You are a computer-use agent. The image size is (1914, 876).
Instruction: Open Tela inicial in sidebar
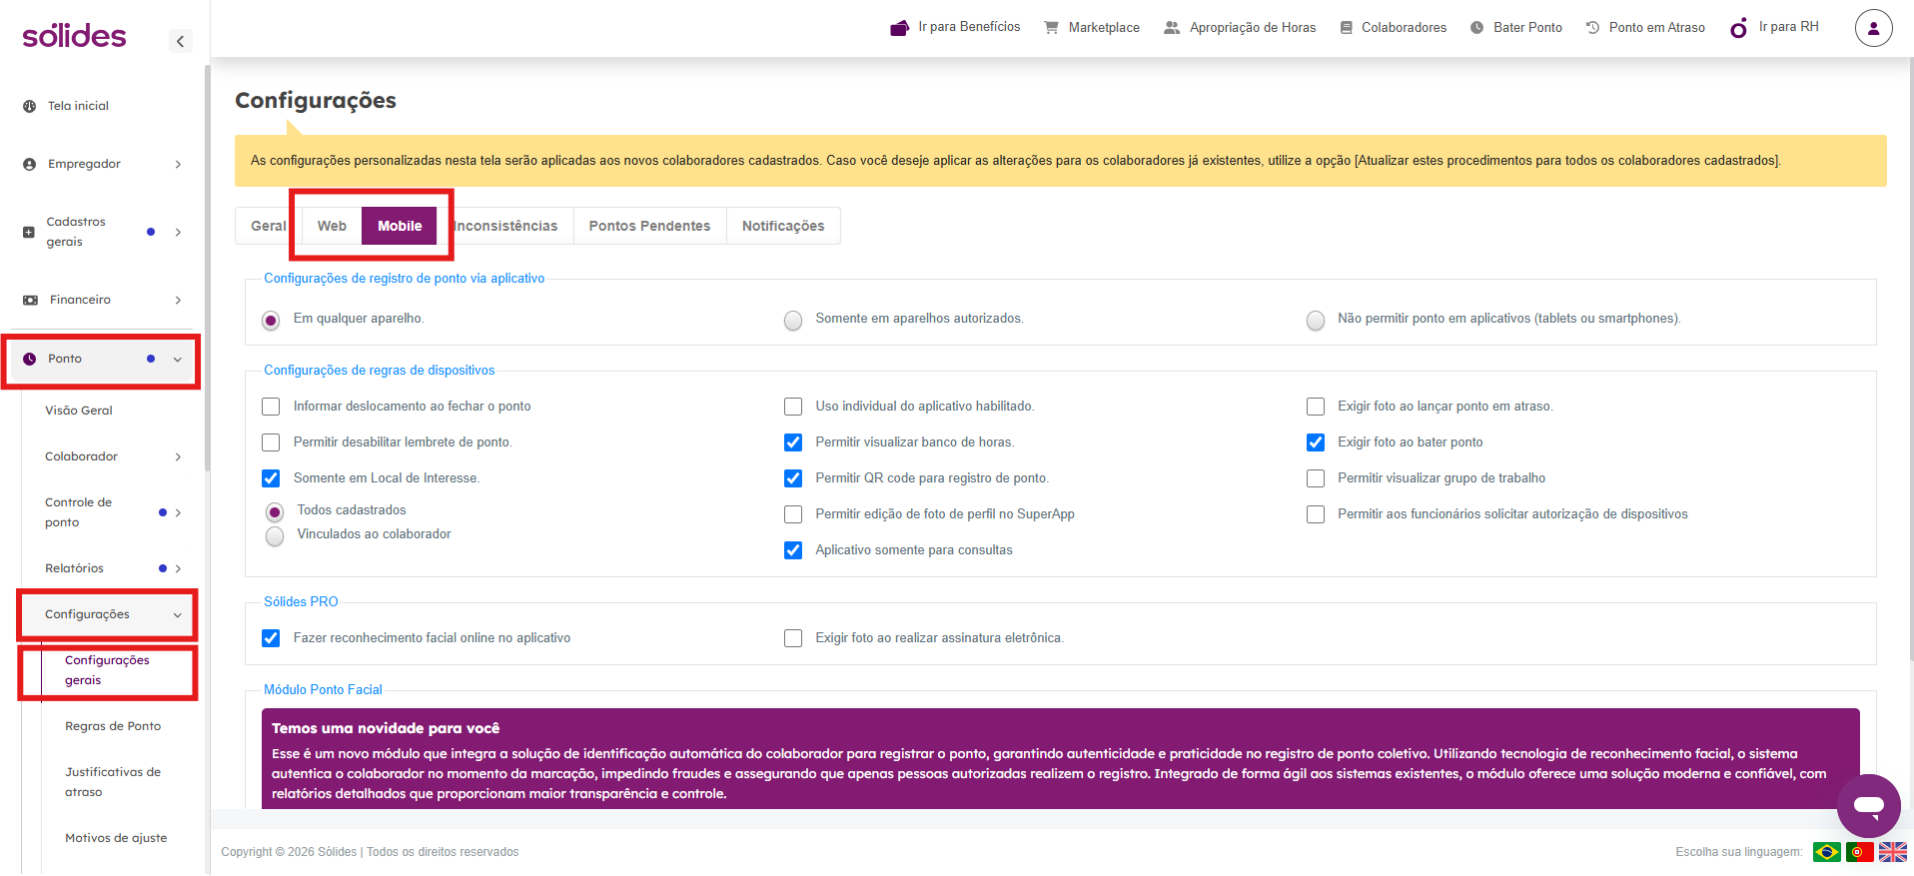click(x=78, y=106)
